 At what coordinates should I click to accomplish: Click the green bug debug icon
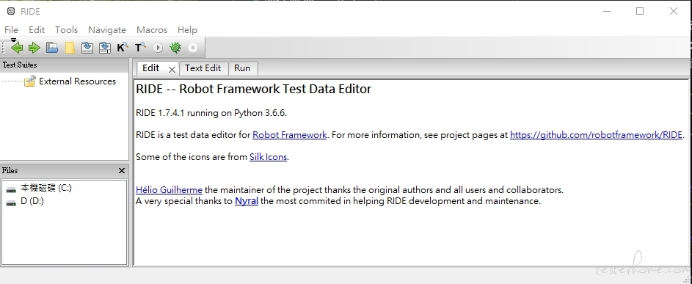click(x=175, y=48)
